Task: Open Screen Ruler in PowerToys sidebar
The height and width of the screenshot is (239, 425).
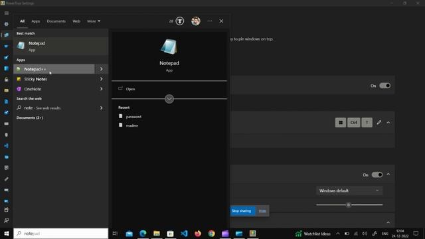Action: click(x=7, y=179)
